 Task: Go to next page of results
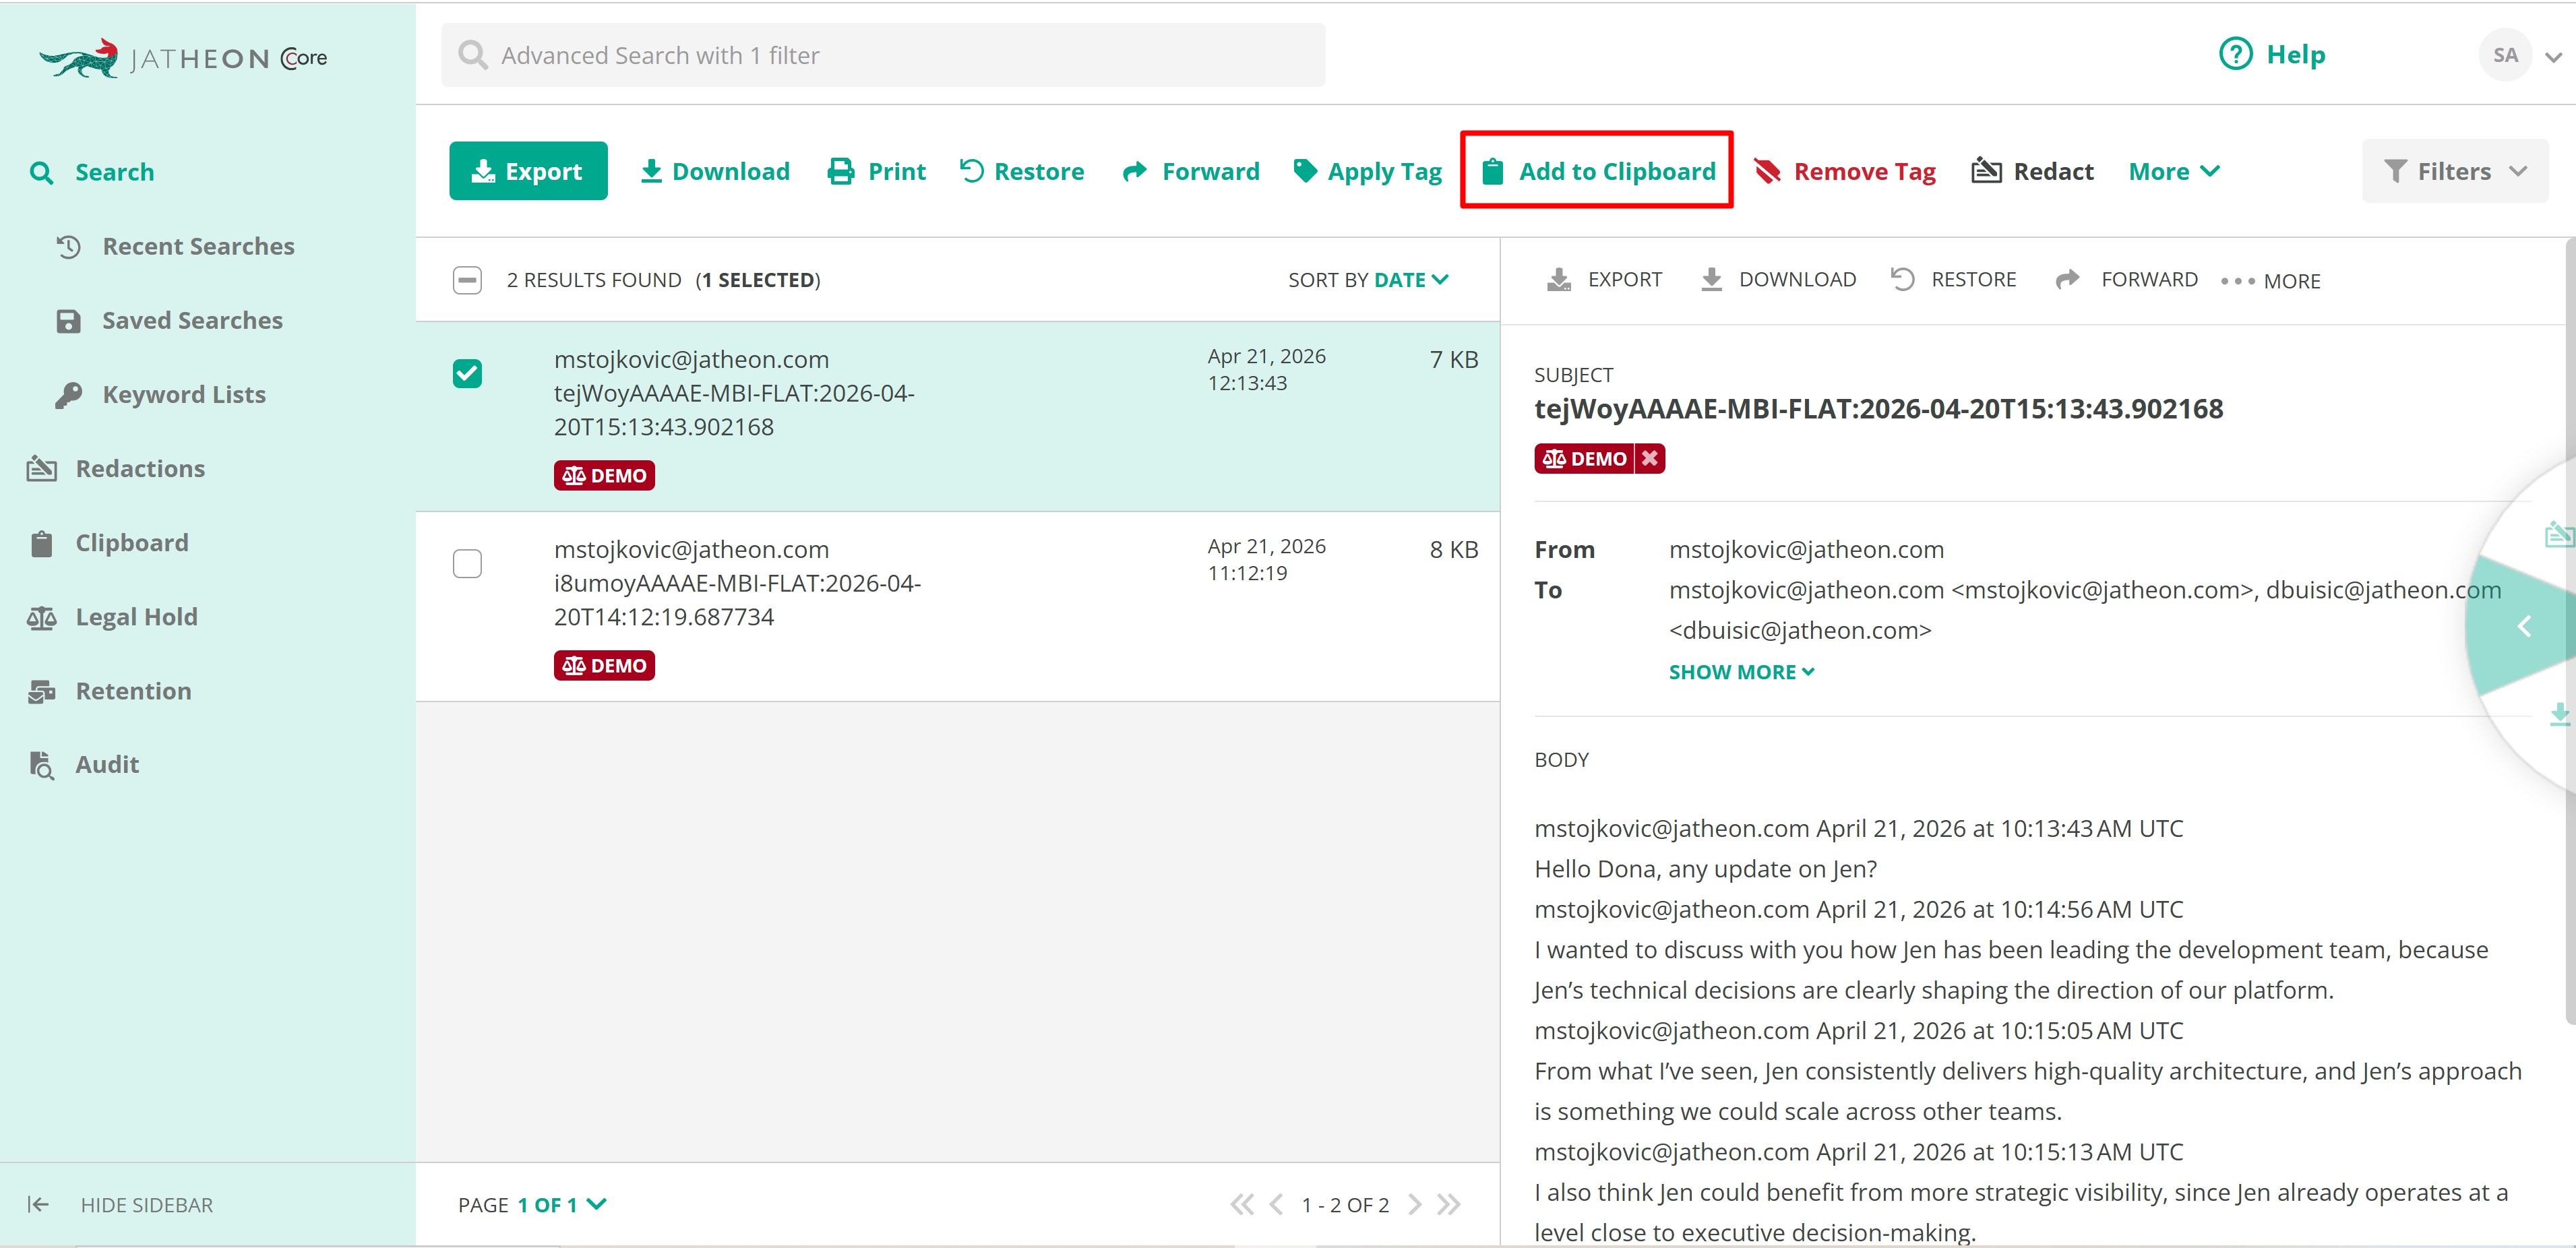(x=1414, y=1204)
